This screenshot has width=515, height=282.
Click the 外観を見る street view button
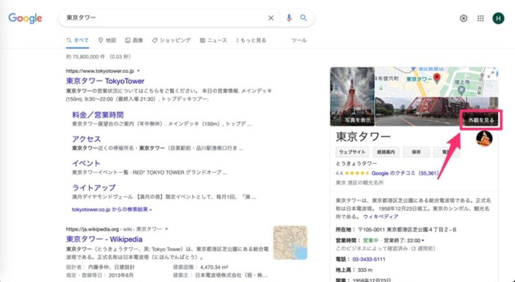(481, 120)
